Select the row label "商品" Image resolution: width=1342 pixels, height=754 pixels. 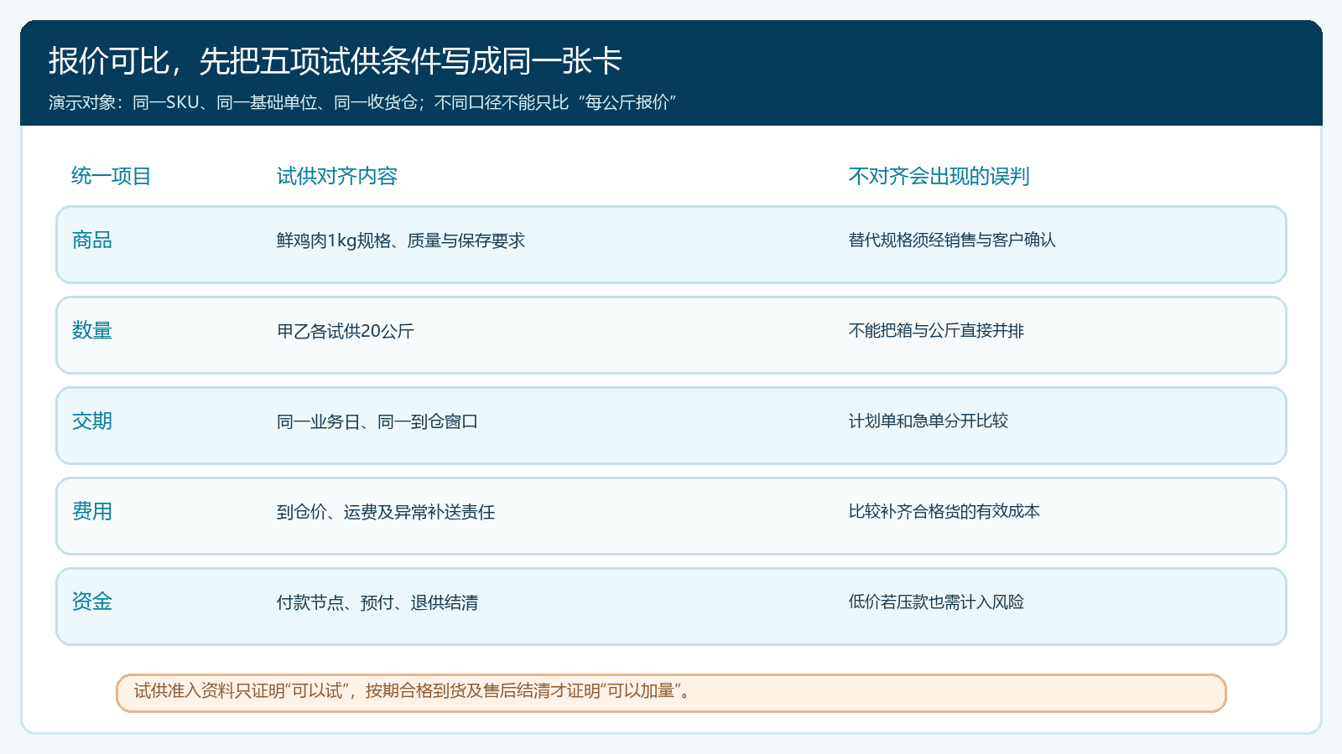coord(92,240)
